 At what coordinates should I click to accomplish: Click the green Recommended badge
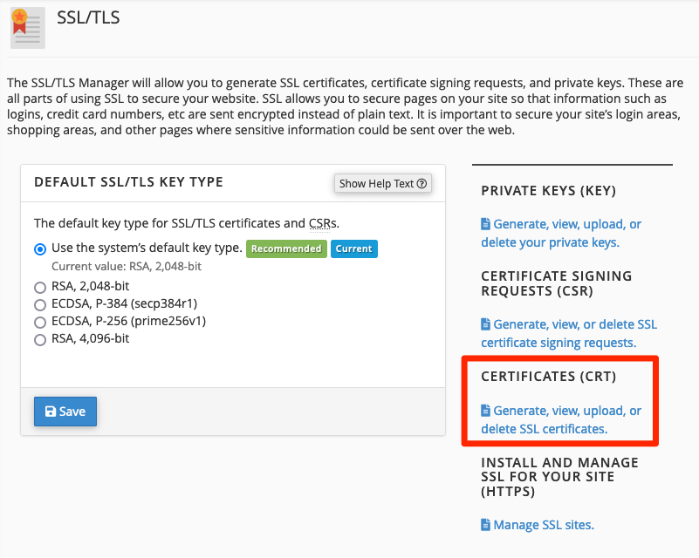[x=286, y=248]
